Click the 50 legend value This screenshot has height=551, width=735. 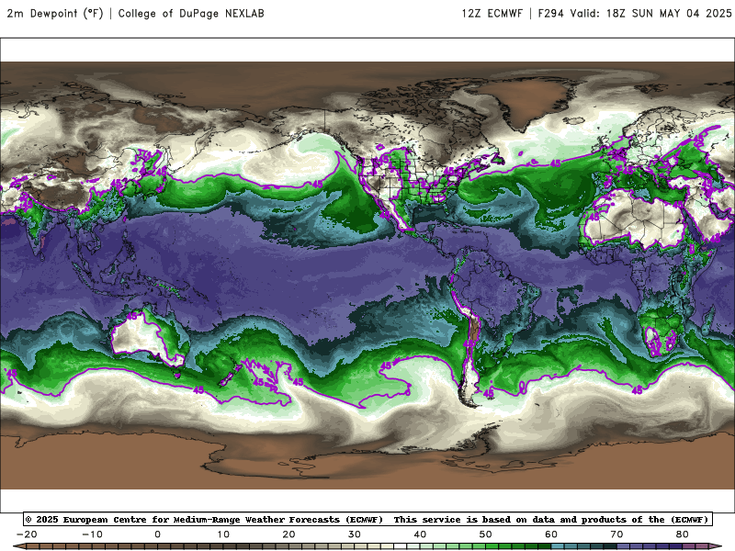486,534
